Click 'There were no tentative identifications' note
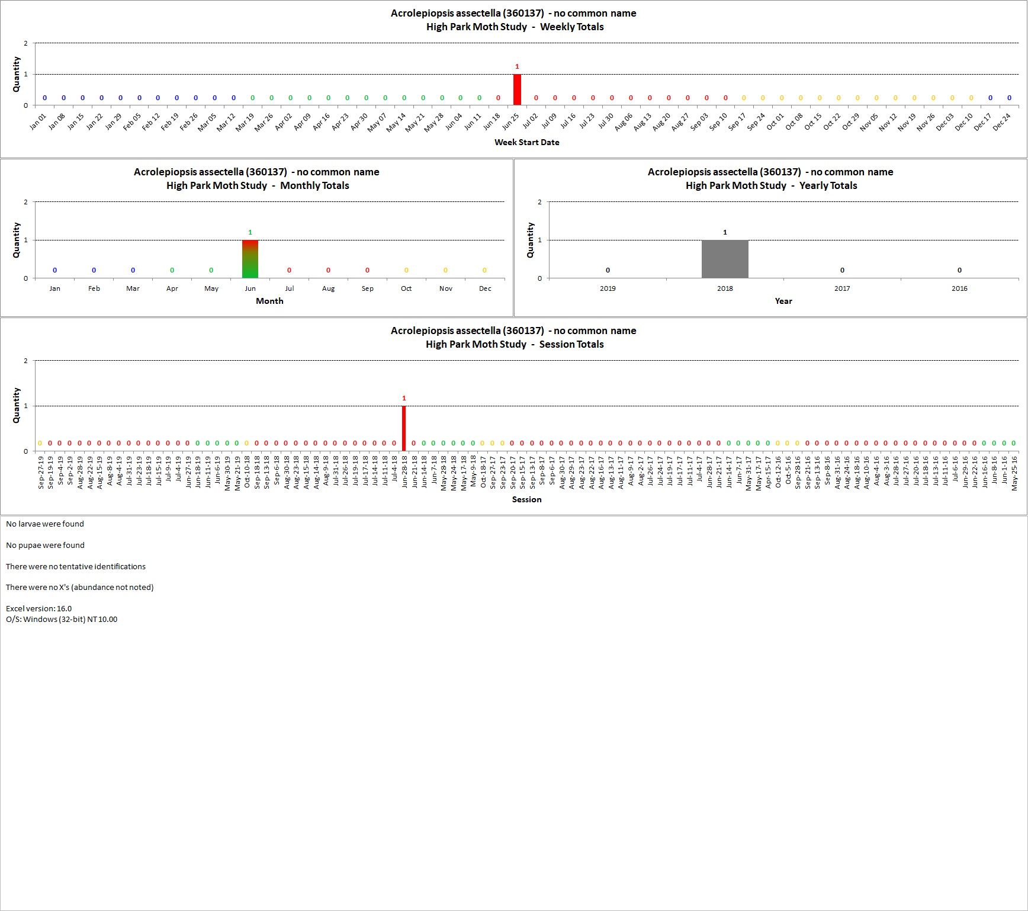This screenshot has width=1028, height=911. click(x=76, y=566)
